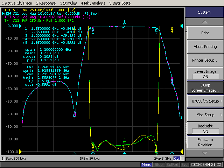The image size is (224, 168).
Task: Click the left reference level marker at 0.000
Action: (x=21, y=26)
